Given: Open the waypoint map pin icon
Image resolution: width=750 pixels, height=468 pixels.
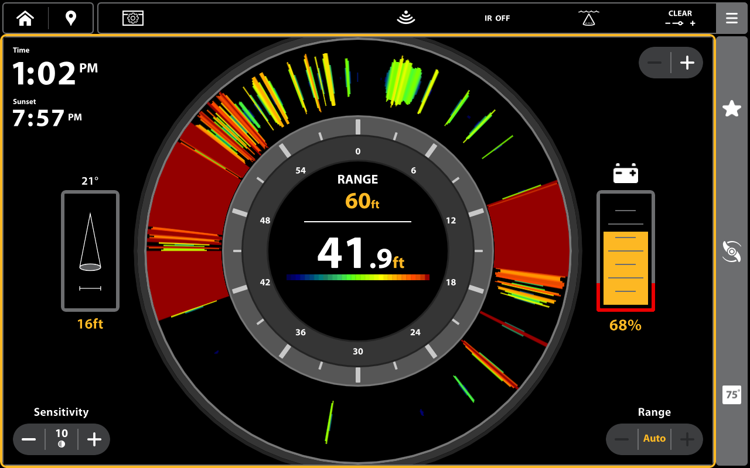Looking at the screenshot, I should (71, 19).
